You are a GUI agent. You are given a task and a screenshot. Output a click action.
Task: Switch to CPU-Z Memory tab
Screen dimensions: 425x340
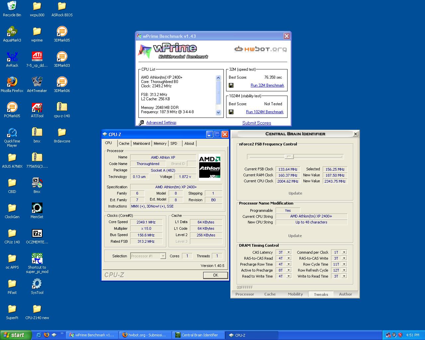point(160,143)
